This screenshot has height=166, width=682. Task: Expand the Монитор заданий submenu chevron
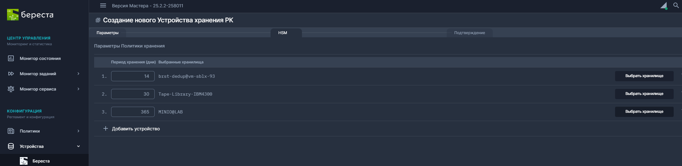pyautogui.click(x=78, y=74)
